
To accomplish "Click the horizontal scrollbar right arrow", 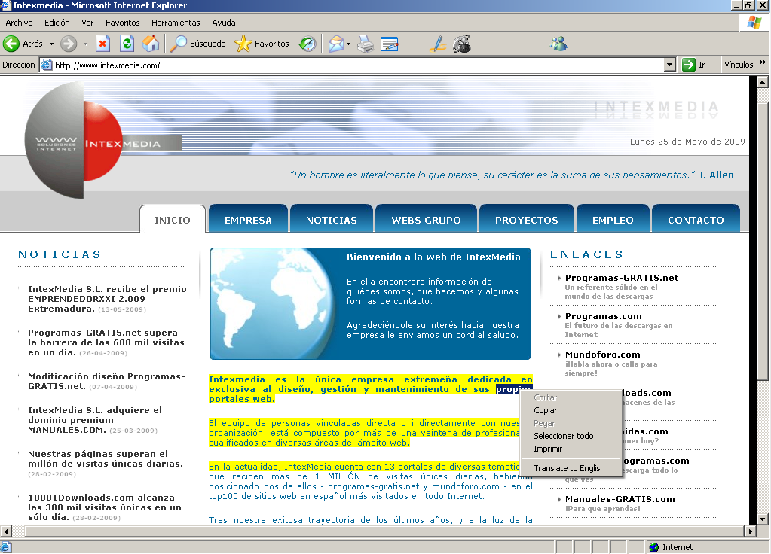I will click(751, 531).
